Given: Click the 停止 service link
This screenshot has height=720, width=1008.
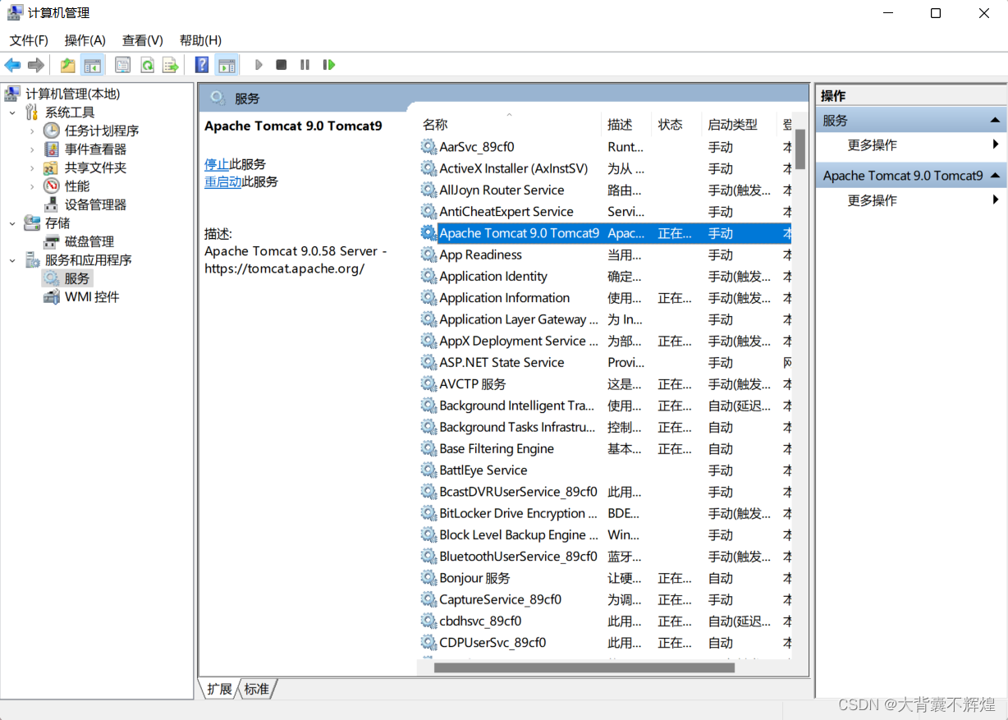Looking at the screenshot, I should [217, 164].
